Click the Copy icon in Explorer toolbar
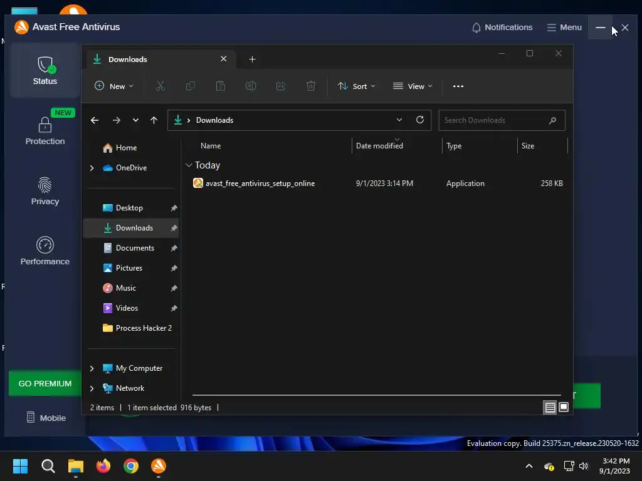Image resolution: width=642 pixels, height=481 pixels. (191, 86)
